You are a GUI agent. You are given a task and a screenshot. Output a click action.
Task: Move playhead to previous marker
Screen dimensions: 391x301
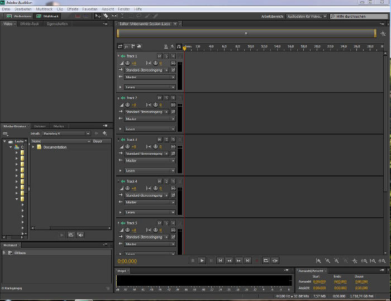(x=220, y=261)
